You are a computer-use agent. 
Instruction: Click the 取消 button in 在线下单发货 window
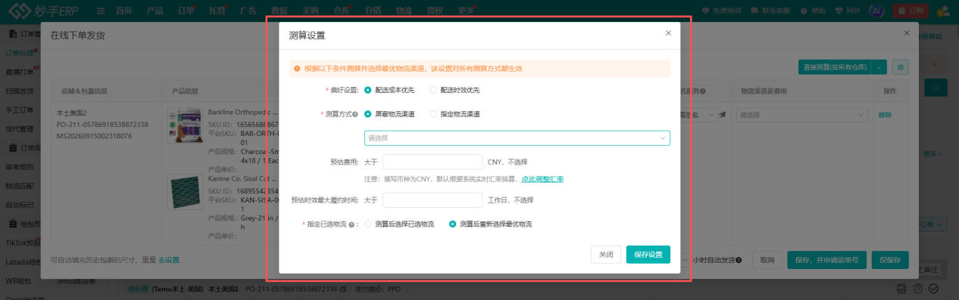click(767, 260)
